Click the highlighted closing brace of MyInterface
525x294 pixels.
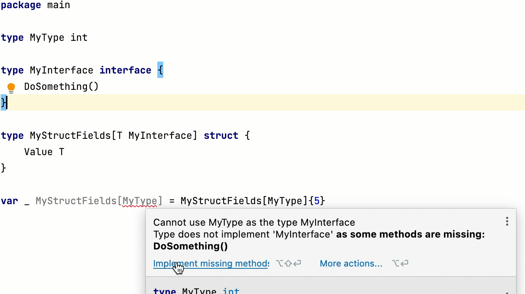point(3,102)
